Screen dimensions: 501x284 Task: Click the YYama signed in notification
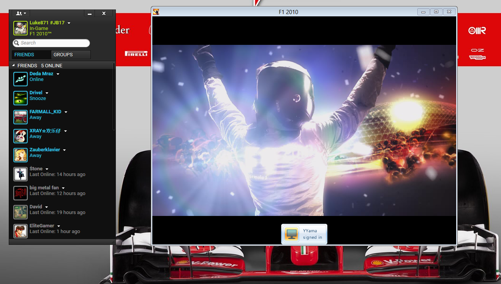coord(304,234)
